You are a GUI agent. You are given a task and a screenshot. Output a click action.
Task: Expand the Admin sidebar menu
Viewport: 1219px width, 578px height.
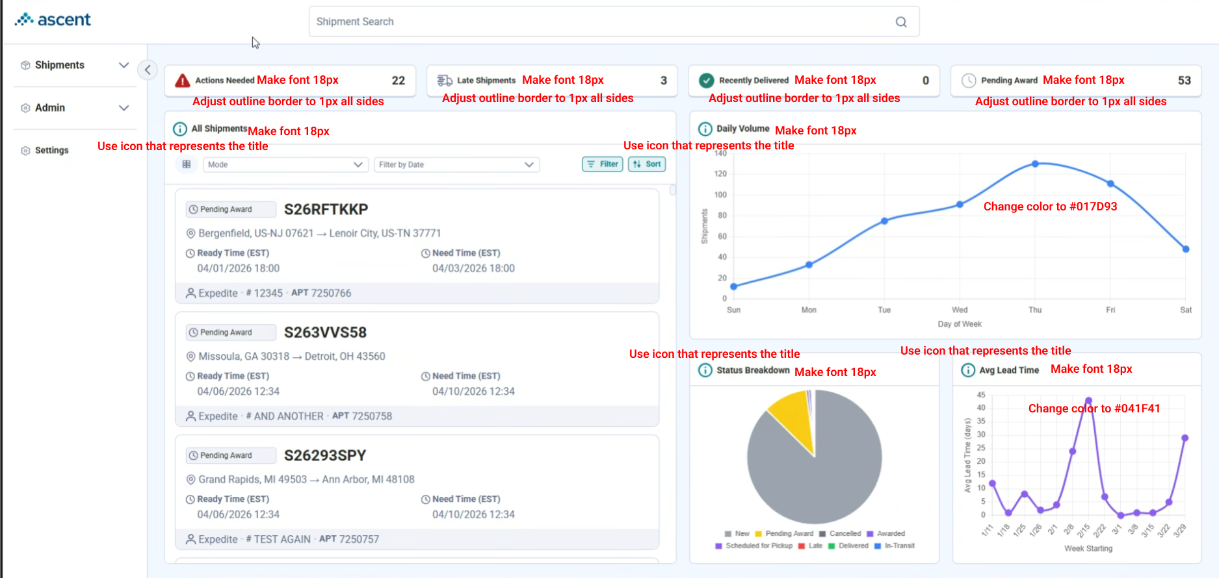[x=75, y=108]
